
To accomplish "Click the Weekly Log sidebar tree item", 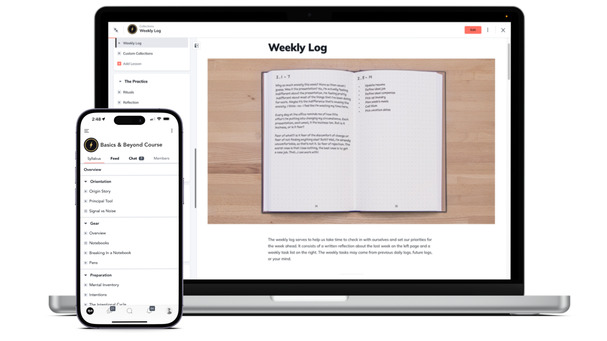I will click(132, 43).
